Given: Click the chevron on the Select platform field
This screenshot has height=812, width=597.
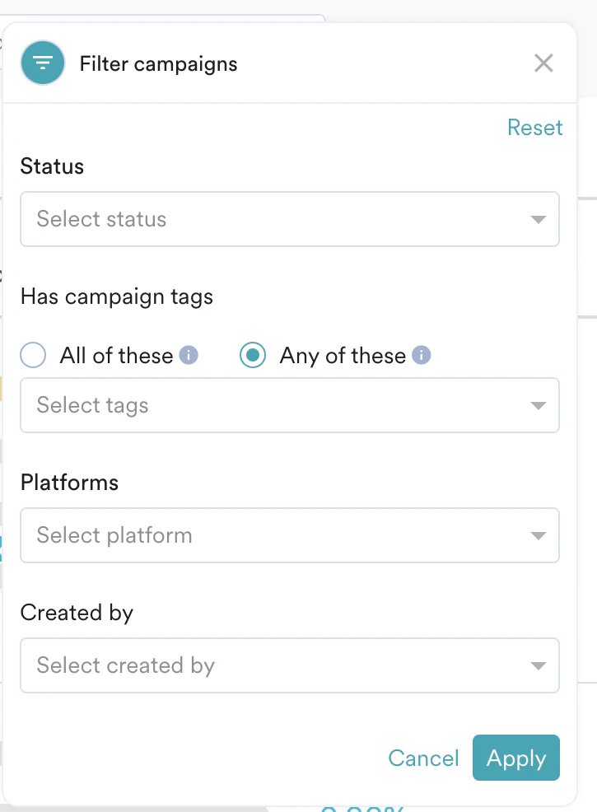Looking at the screenshot, I should (x=539, y=535).
